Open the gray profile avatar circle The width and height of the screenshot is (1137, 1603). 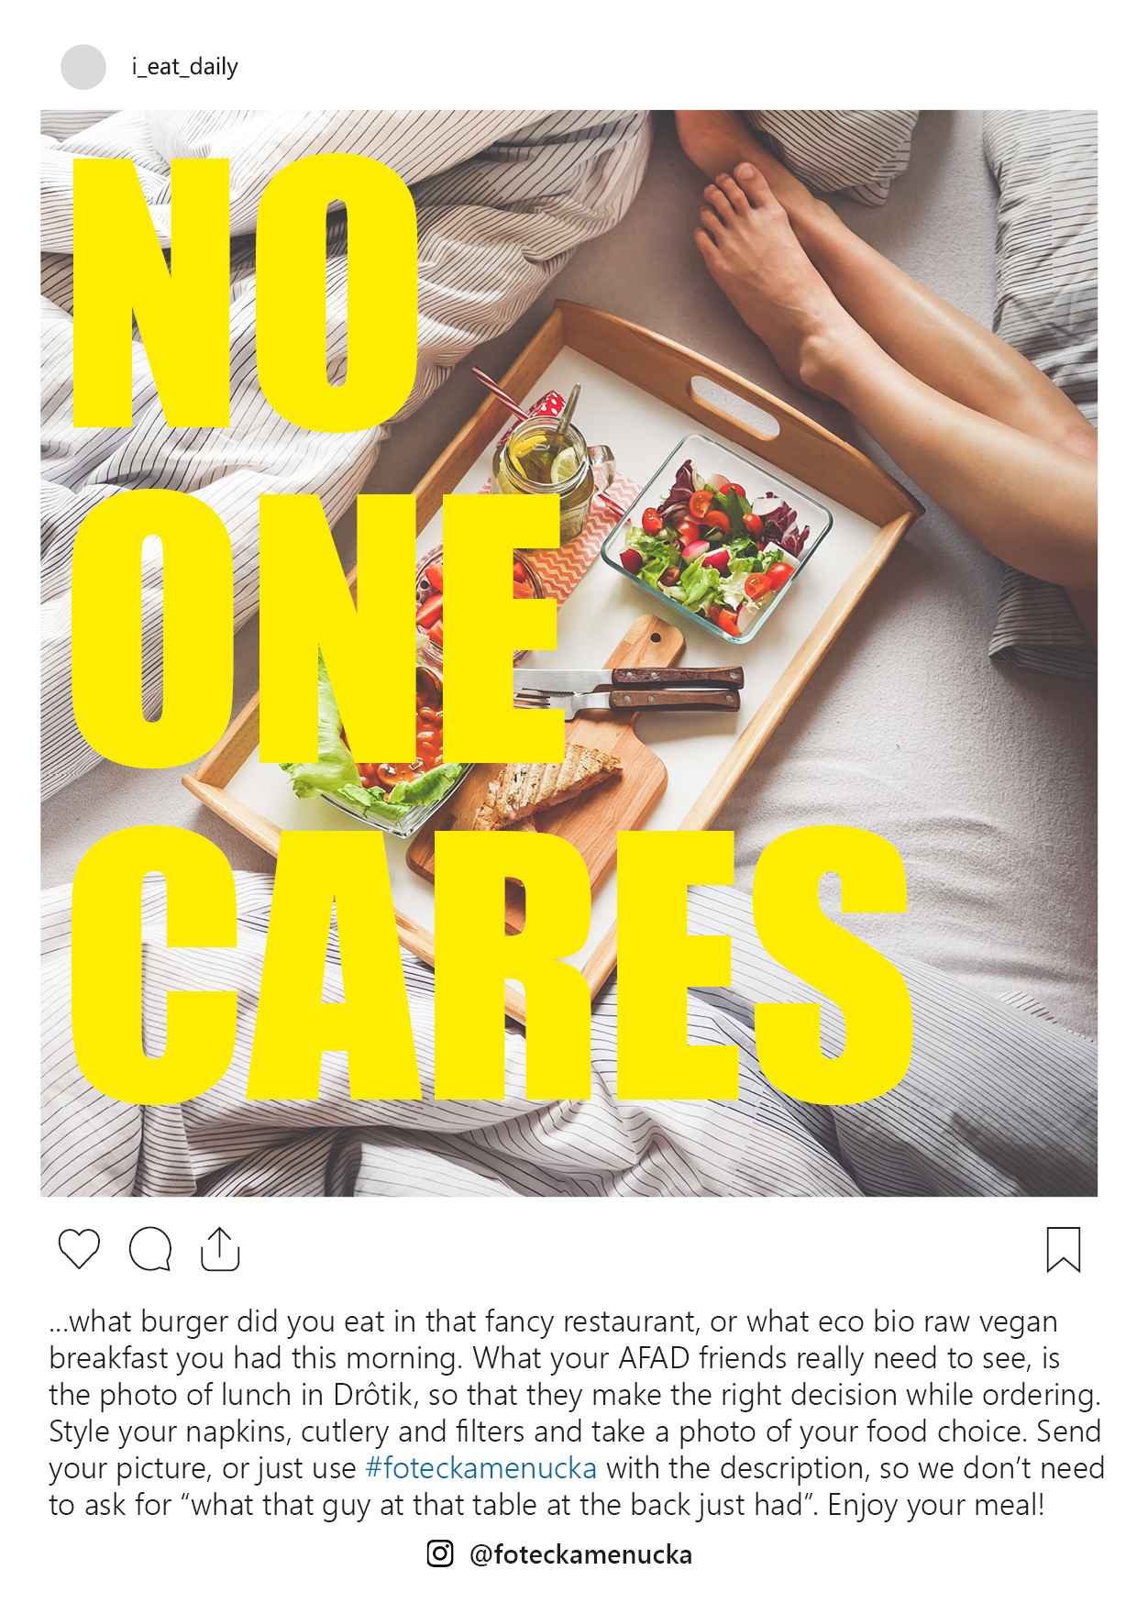(83, 67)
